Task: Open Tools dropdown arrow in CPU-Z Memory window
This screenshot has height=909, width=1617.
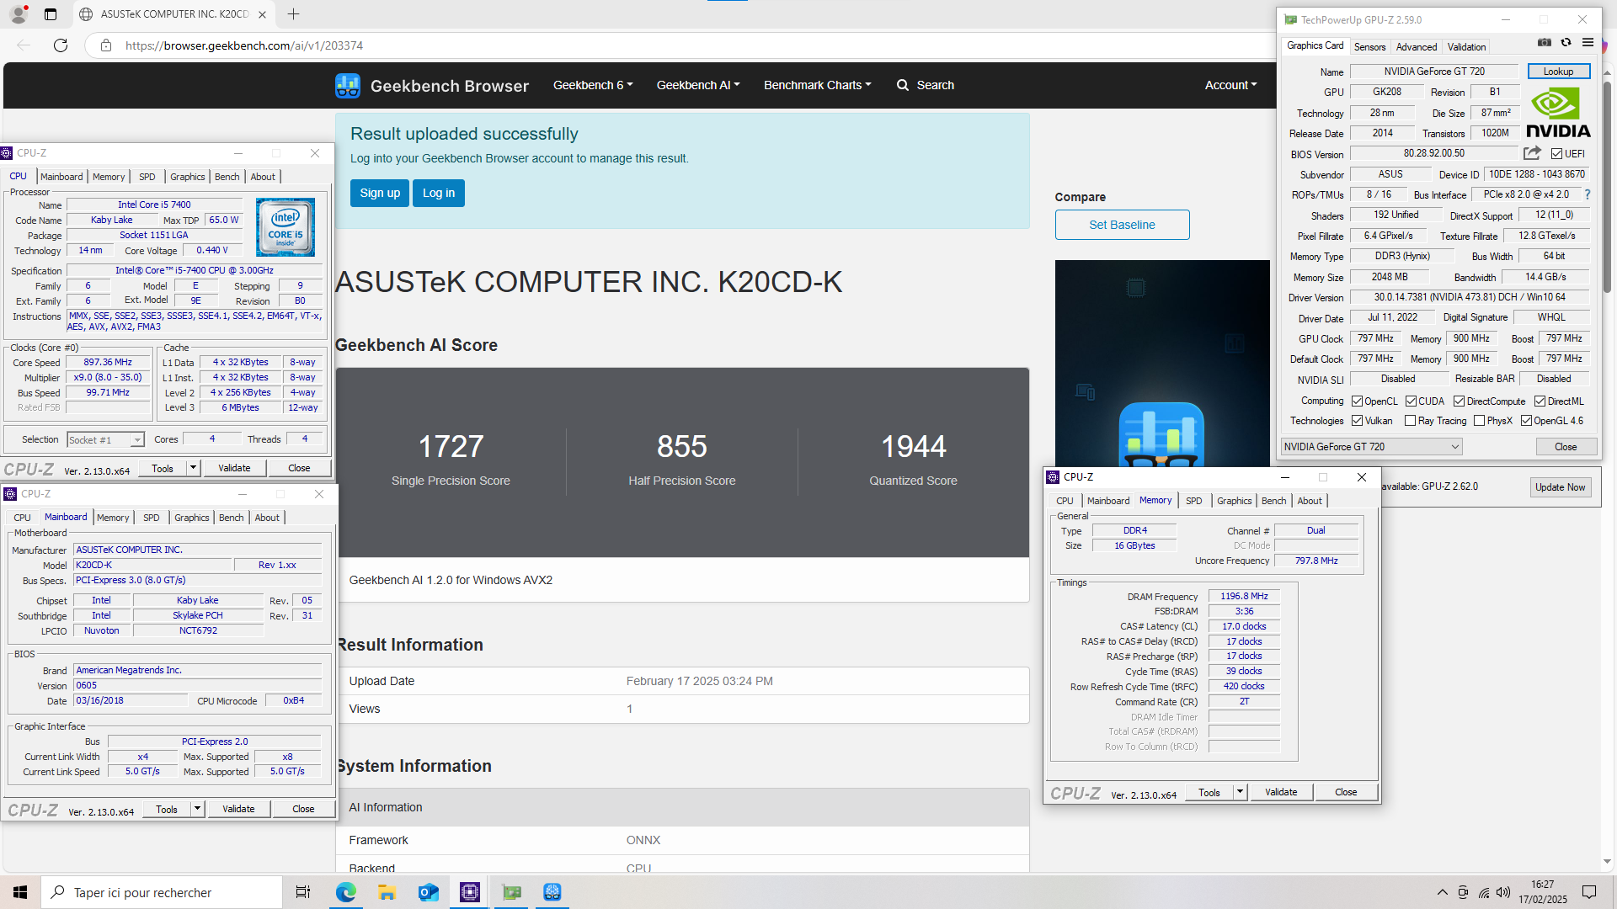Action: pos(1240,792)
